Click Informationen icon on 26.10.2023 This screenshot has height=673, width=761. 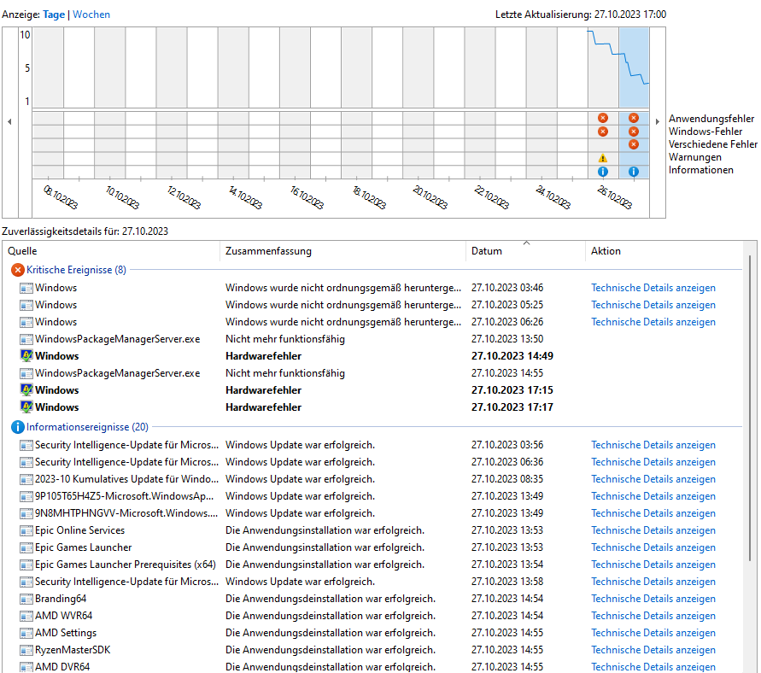(x=603, y=172)
